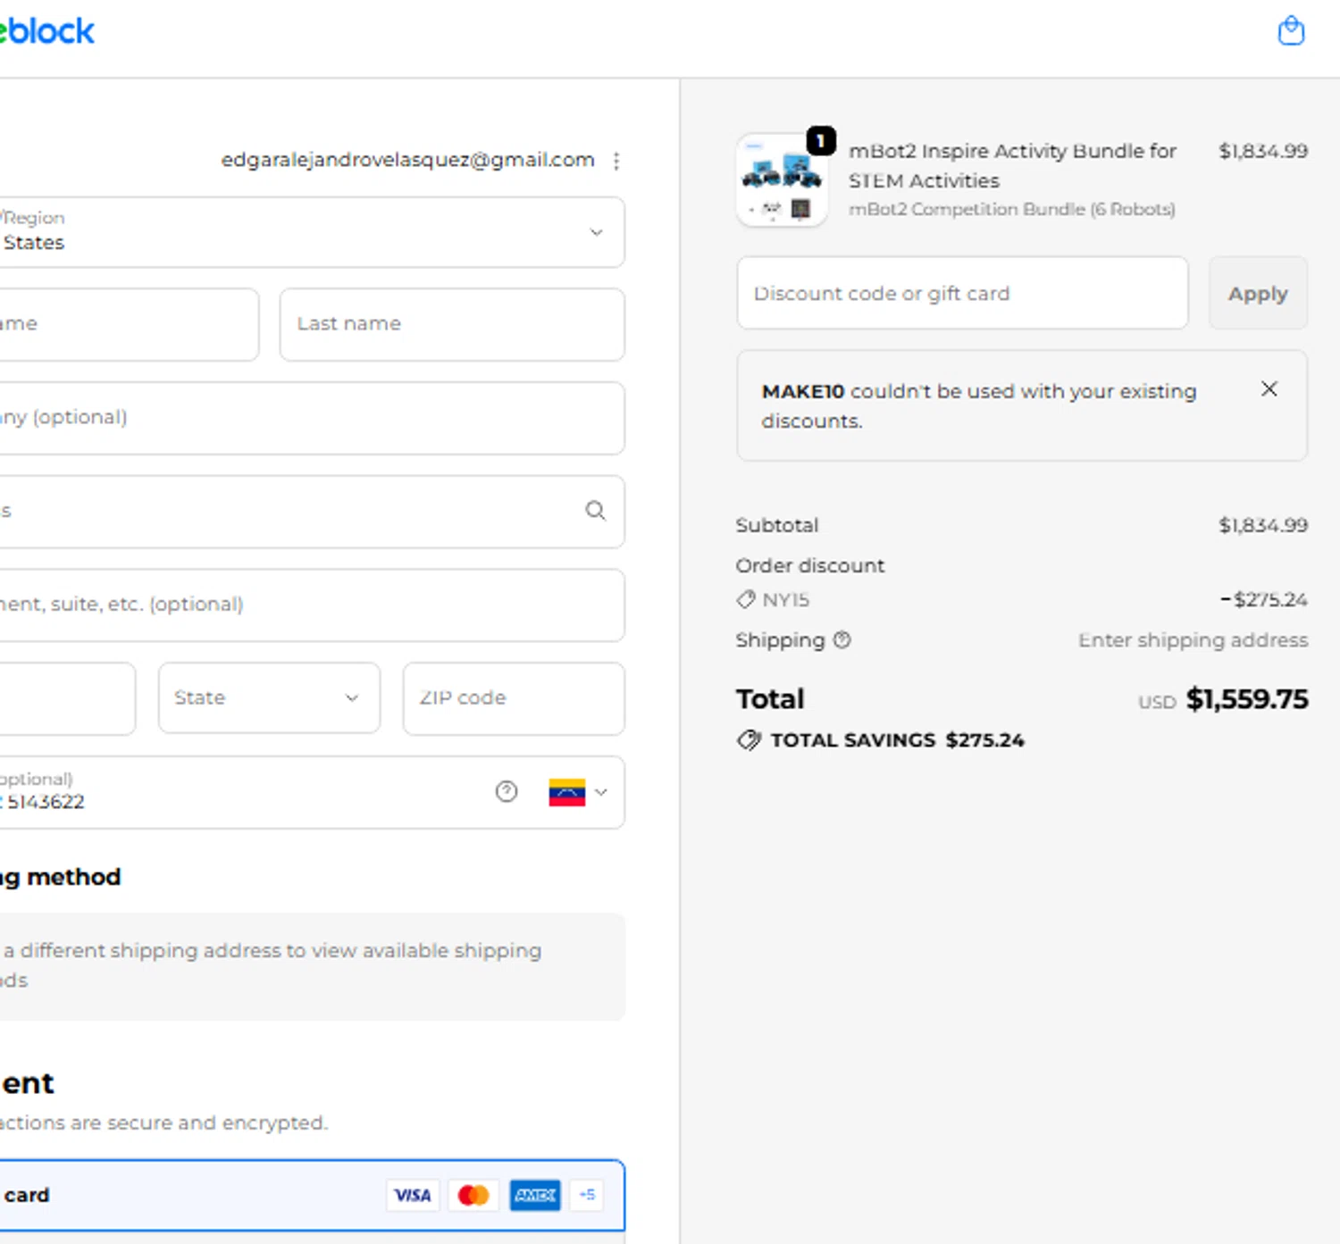Click the Address search field

tap(312, 511)
